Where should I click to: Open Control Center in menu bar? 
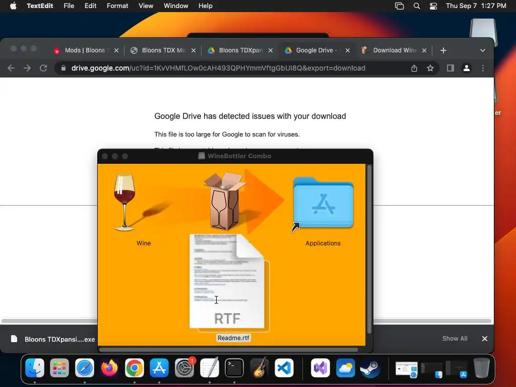pyautogui.click(x=433, y=6)
